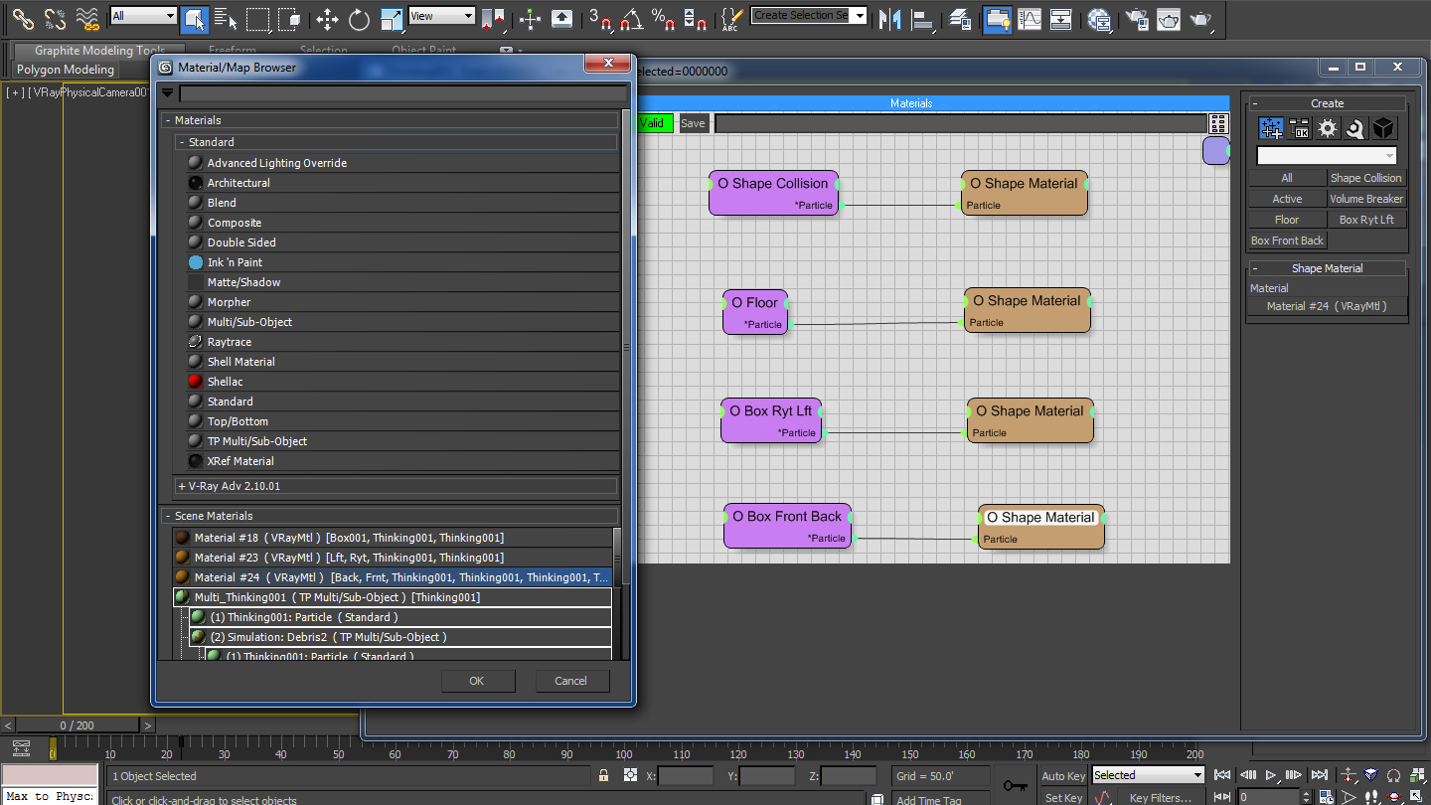Viewport: 1431px width, 805px height.
Task: Cancel the Material/Map Browser dialog
Action: click(x=570, y=681)
